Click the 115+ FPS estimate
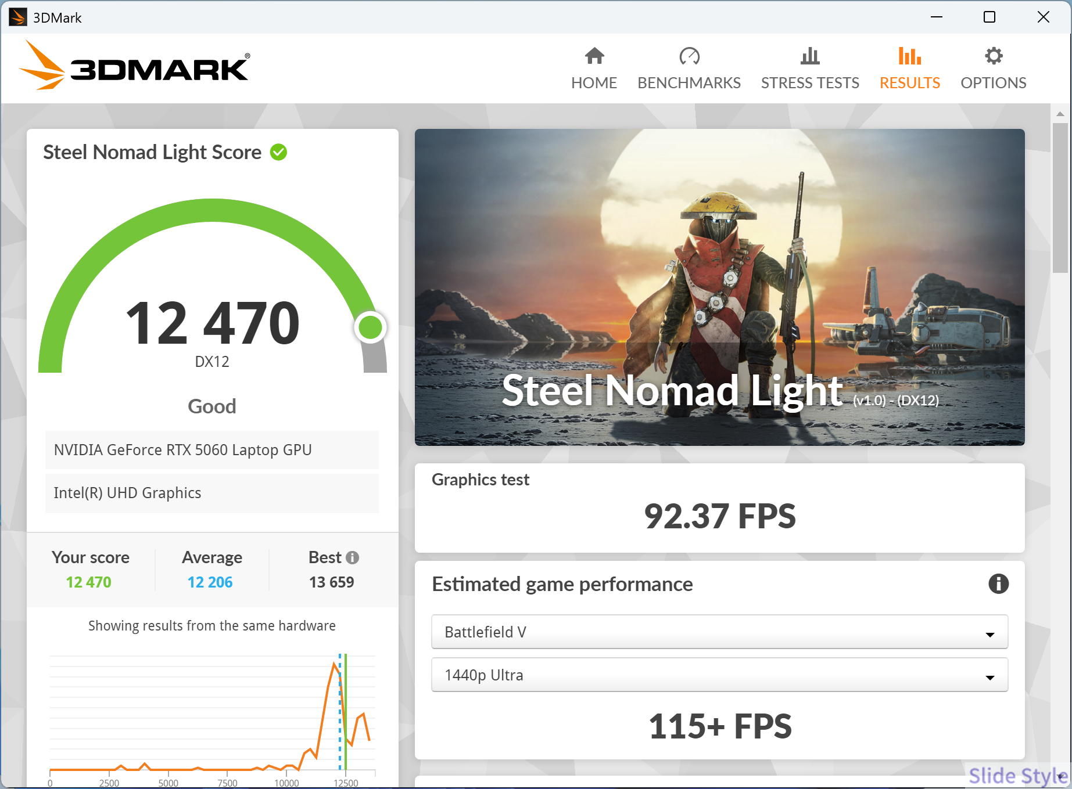The height and width of the screenshot is (789, 1072). (x=719, y=726)
